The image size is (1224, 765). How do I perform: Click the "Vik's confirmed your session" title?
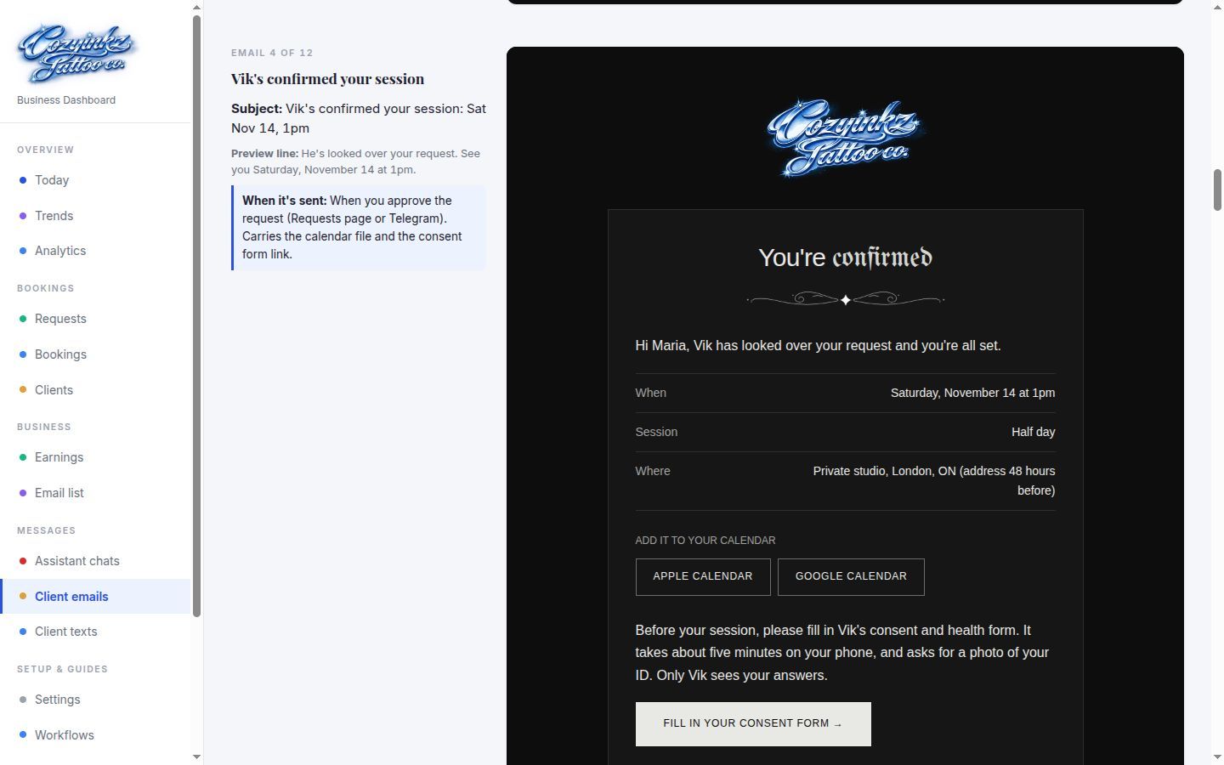coord(327,79)
